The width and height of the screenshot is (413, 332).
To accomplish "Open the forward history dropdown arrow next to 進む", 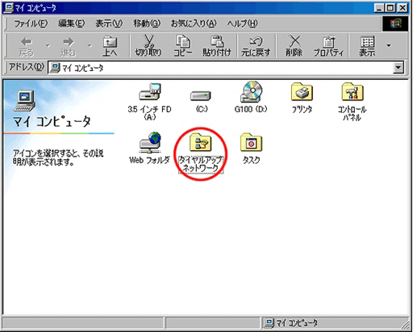I will point(90,45).
